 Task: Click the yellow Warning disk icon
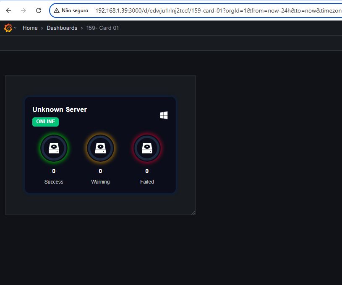pos(100,148)
